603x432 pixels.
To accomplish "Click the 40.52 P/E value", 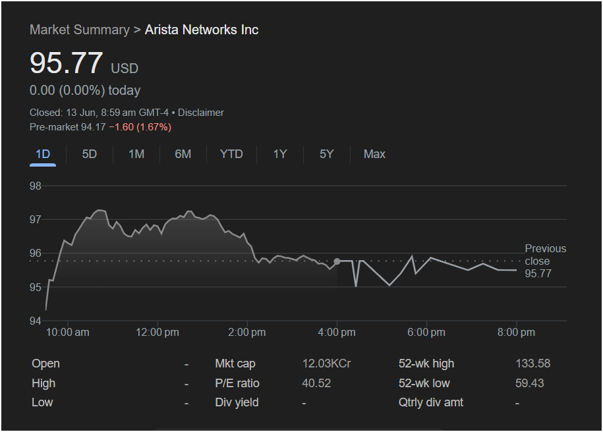I will click(316, 383).
